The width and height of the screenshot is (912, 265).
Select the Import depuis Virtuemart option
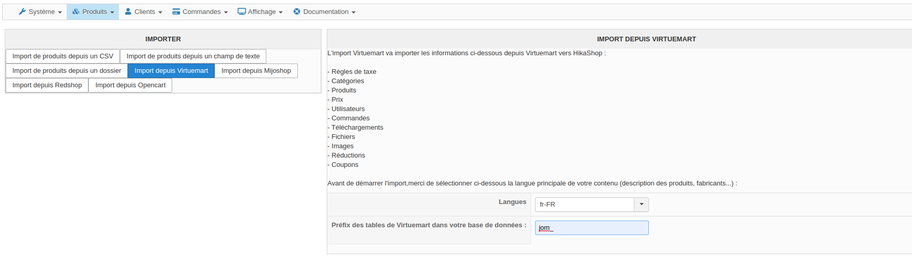pyautogui.click(x=171, y=71)
